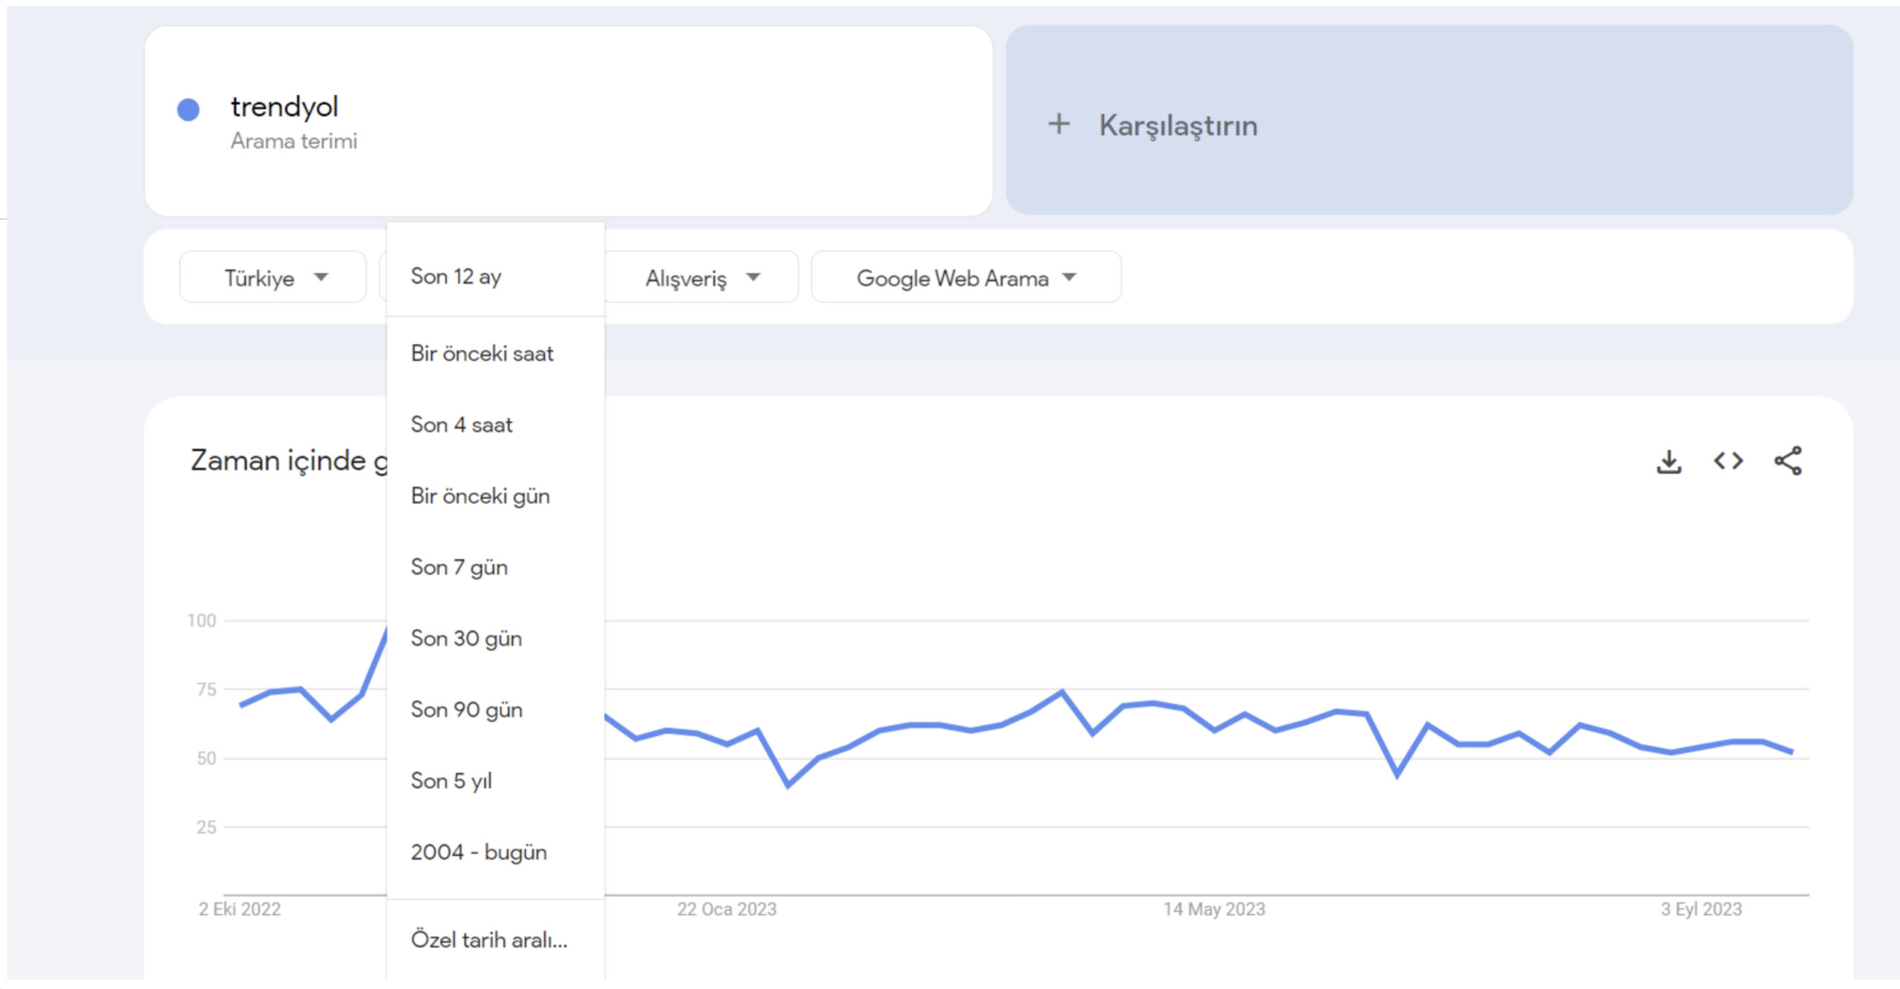
Task: Pick Son 30 gün time range
Action: [496, 638]
